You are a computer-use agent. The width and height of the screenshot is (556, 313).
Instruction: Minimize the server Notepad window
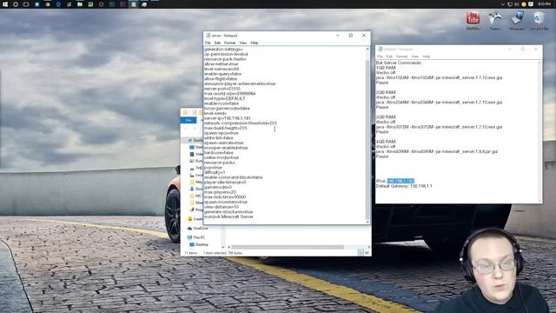tap(338, 35)
